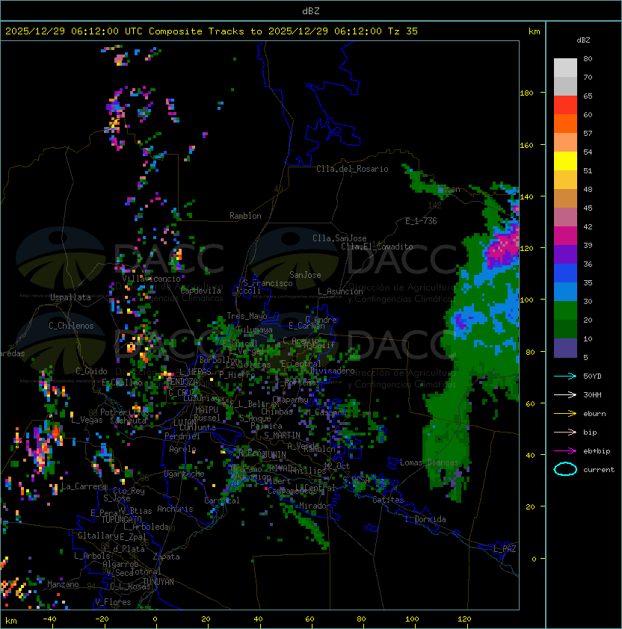Click the 'eburn' legend label

(x=594, y=414)
